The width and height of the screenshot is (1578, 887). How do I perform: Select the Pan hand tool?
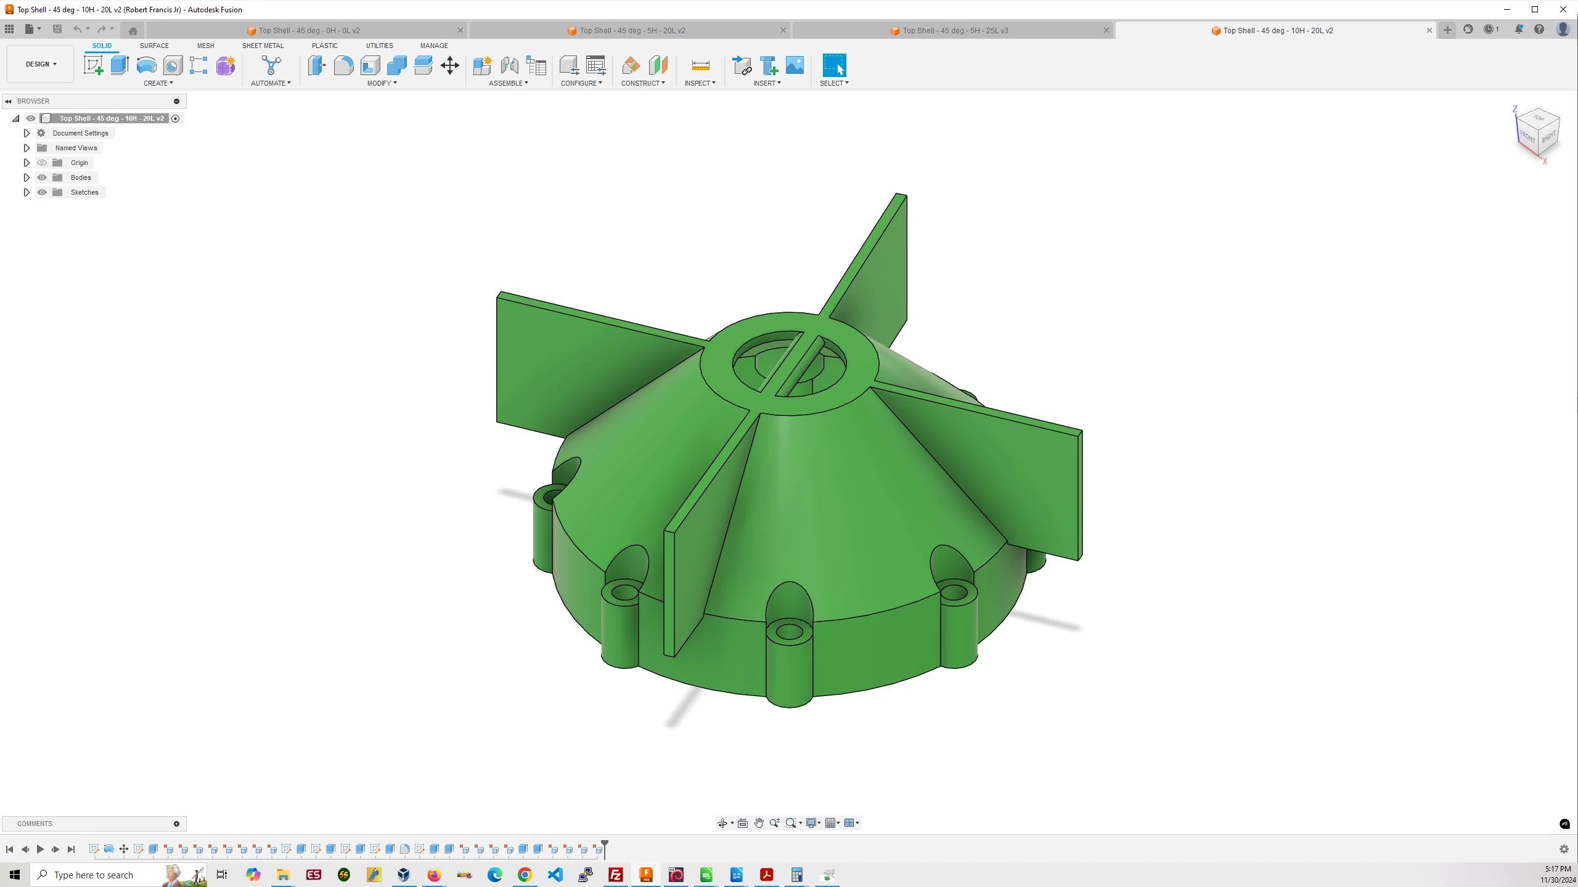coord(759,823)
